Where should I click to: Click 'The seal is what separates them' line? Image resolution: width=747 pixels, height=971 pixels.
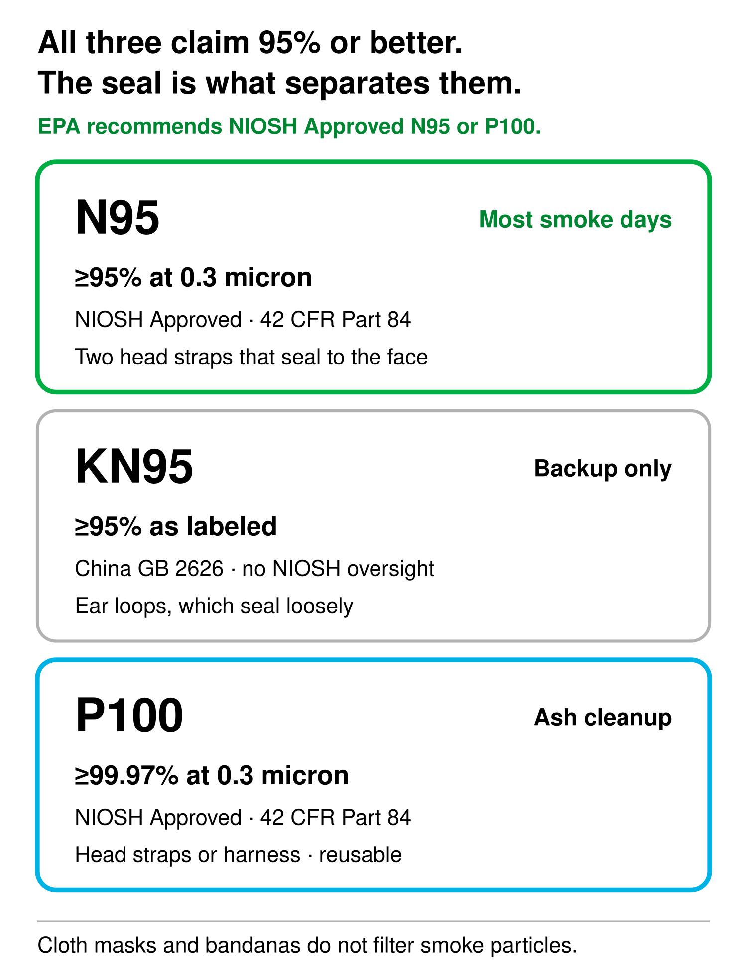[x=280, y=83]
